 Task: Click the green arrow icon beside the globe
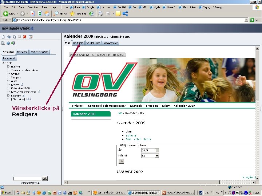pyautogui.click(x=13, y=43)
